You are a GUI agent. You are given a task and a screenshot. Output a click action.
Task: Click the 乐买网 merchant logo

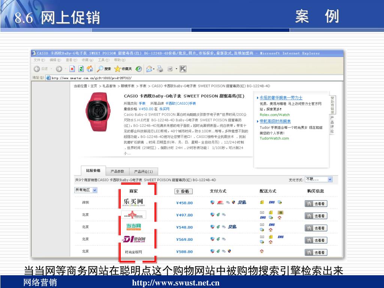tap(133, 202)
